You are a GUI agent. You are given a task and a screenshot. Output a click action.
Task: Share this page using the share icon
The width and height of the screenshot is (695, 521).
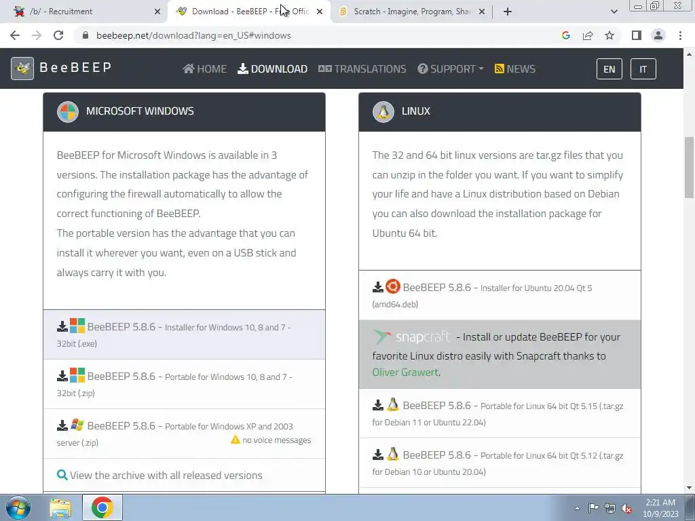[588, 35]
